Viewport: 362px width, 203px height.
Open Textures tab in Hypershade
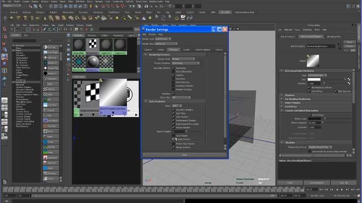tap(92, 36)
